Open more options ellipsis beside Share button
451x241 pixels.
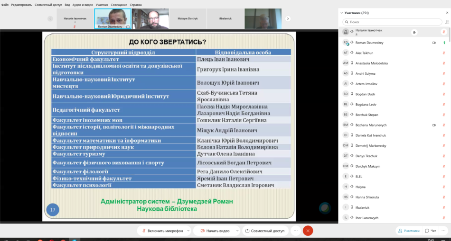coord(295,231)
